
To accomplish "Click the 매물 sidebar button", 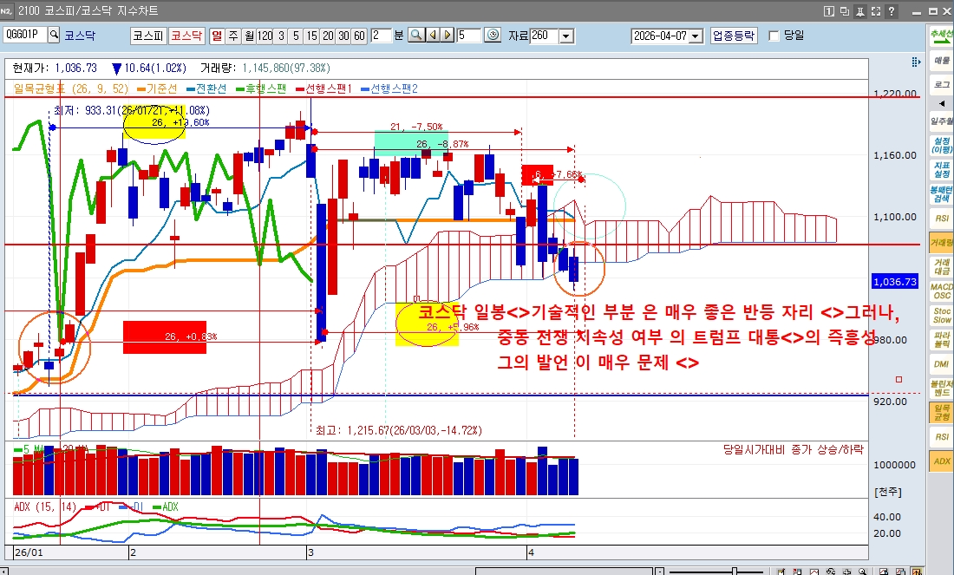I will click(941, 60).
